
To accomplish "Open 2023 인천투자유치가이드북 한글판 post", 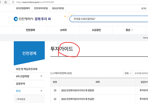I will (x=78, y=99).
